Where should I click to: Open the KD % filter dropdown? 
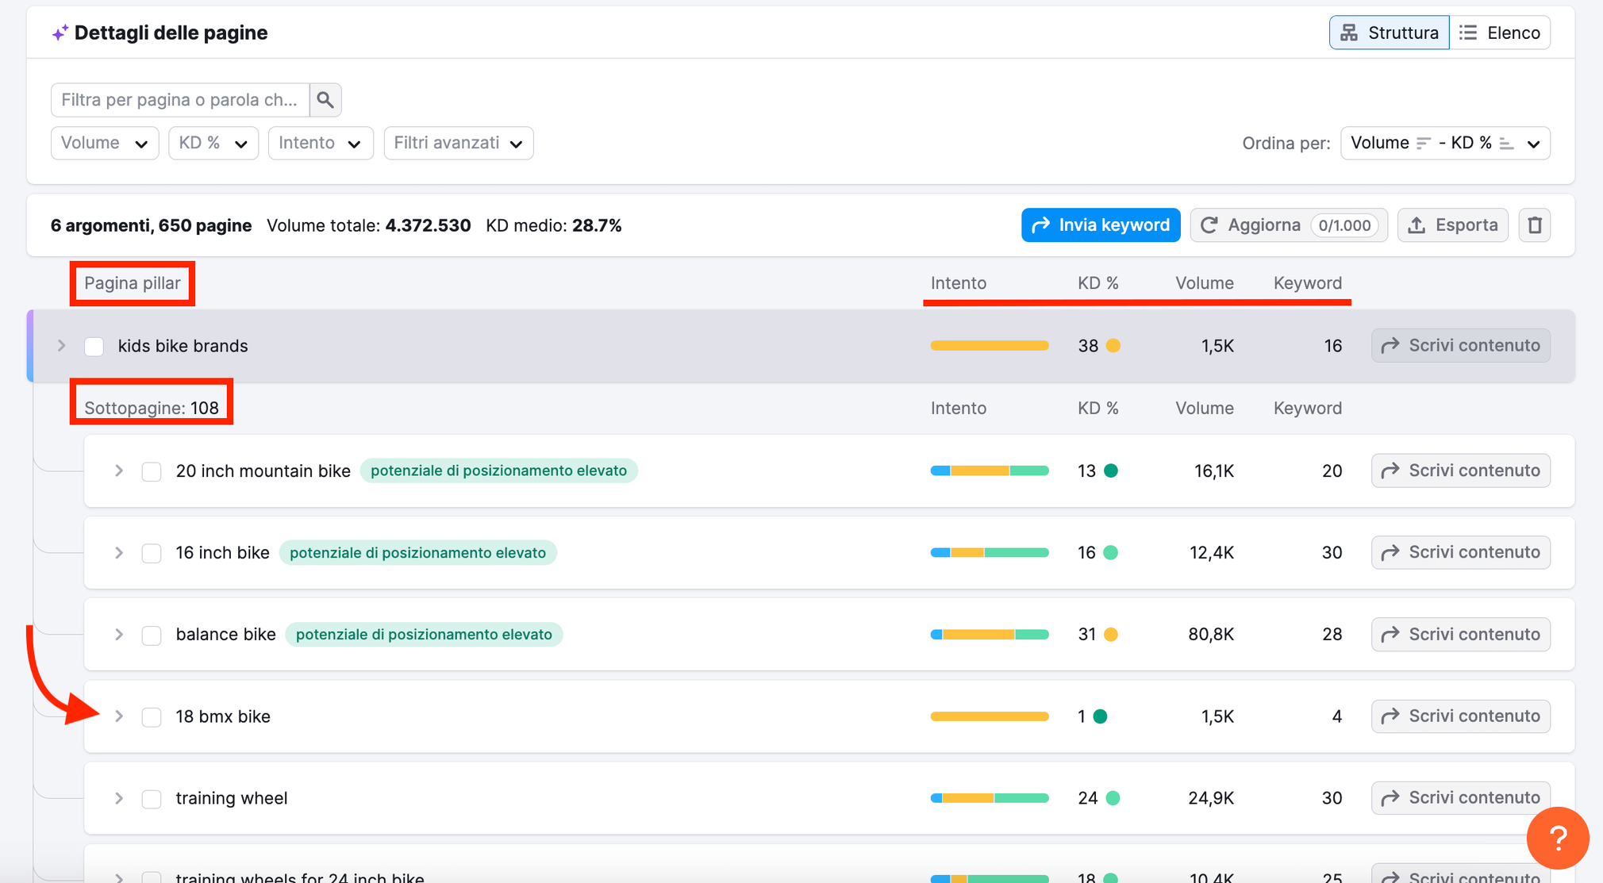(x=213, y=144)
